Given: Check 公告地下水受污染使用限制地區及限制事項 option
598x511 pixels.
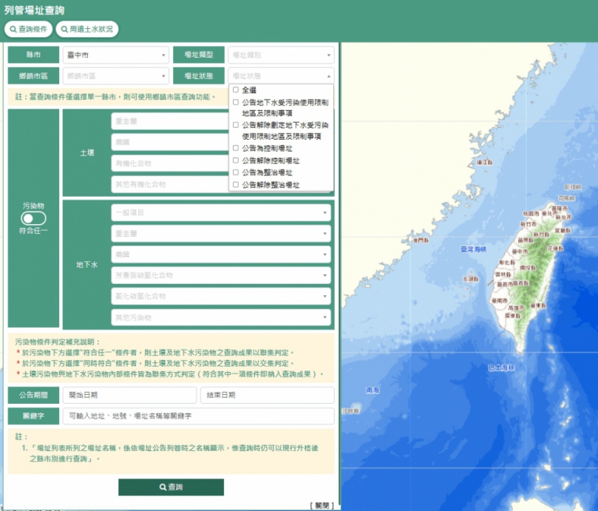Looking at the screenshot, I should tap(236, 102).
